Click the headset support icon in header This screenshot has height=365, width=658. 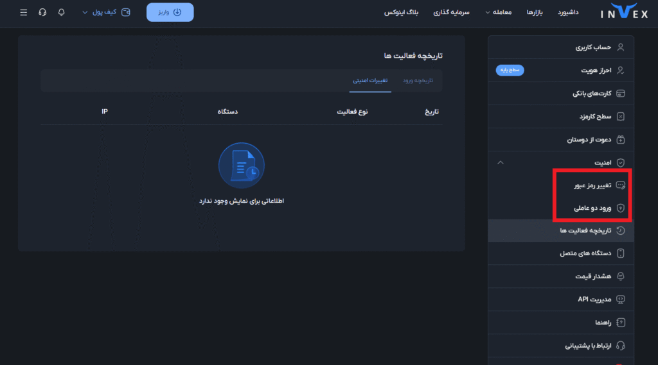coord(42,12)
